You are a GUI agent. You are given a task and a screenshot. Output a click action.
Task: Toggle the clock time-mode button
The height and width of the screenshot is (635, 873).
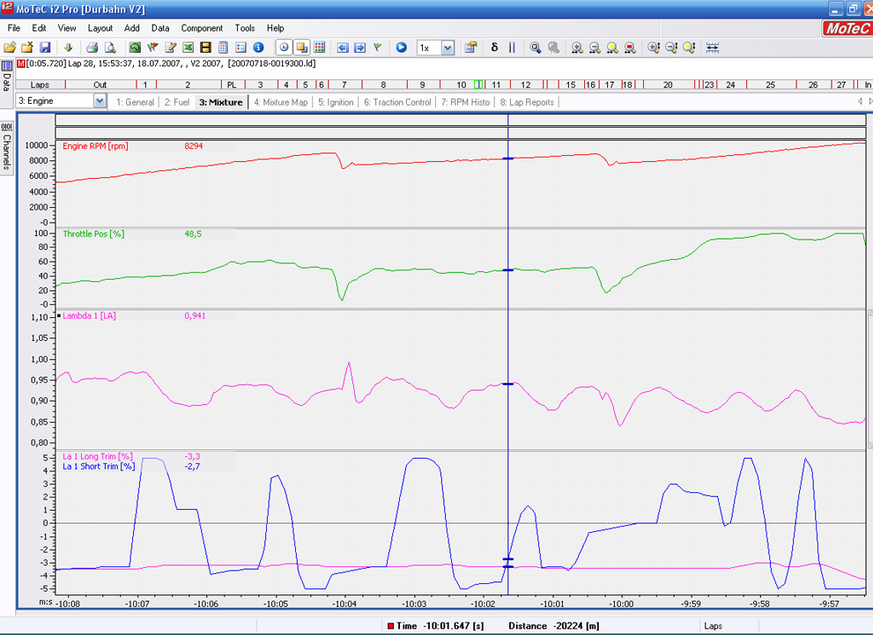(284, 48)
